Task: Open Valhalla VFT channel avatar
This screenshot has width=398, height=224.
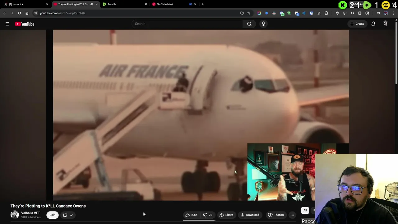Action: click(x=15, y=215)
